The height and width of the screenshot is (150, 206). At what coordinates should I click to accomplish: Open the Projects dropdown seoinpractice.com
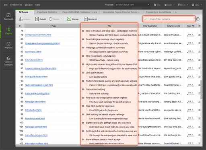[132, 5]
